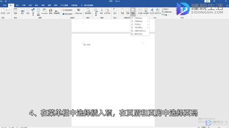The height and width of the screenshot is (128, 229).
Task: Open the Object (对象) dropdown
Action: click(x=165, y=15)
